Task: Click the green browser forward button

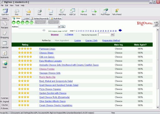Action: [x=18, y=22]
